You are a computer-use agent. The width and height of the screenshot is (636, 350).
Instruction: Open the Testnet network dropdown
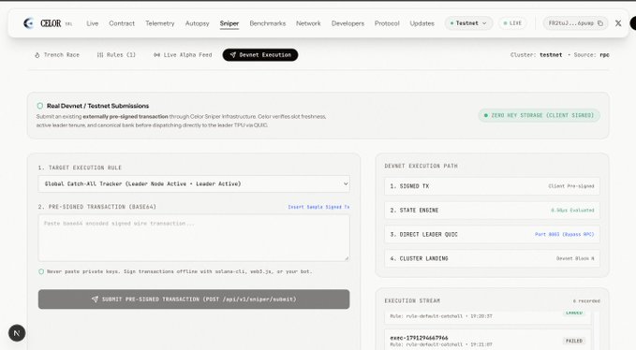coord(468,23)
